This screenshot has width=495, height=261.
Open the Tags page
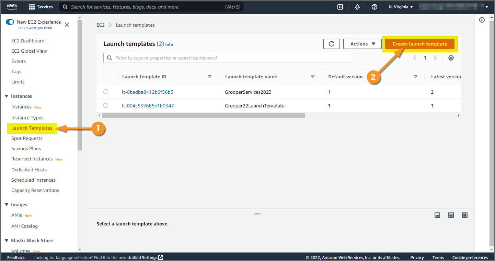click(x=16, y=71)
